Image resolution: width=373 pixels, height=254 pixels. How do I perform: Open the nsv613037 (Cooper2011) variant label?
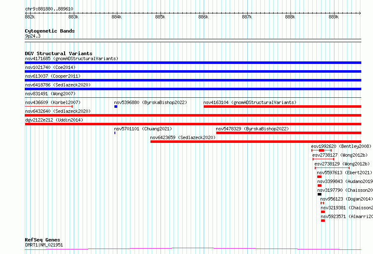[x=53, y=76]
